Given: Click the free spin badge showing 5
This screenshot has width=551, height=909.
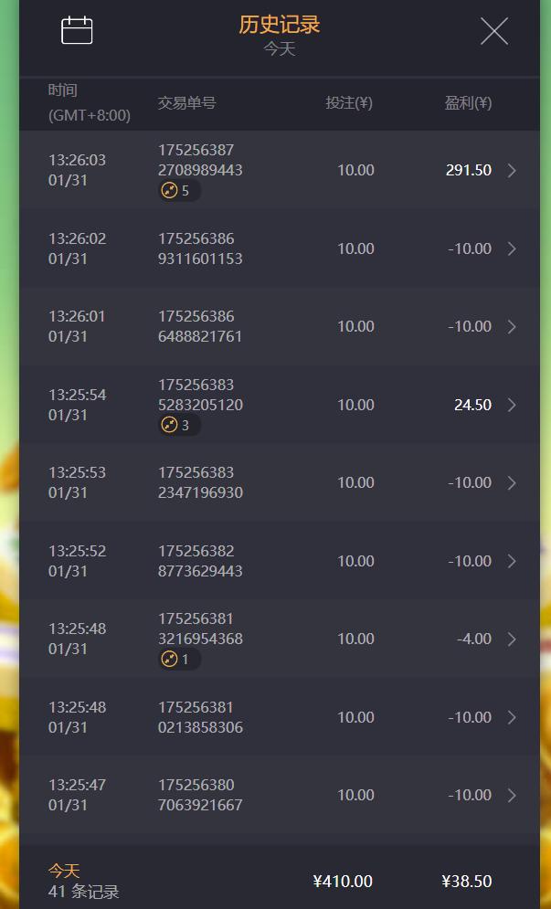Looking at the screenshot, I should [179, 191].
